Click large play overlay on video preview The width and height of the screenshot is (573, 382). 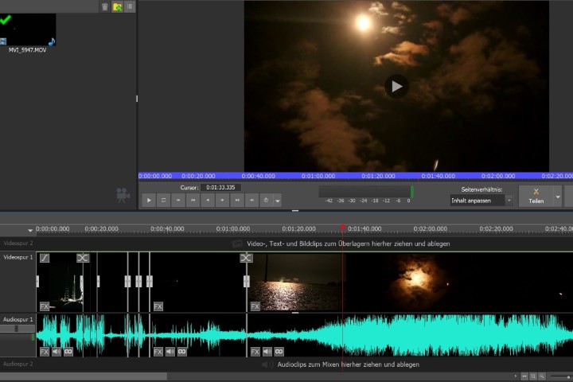(396, 86)
